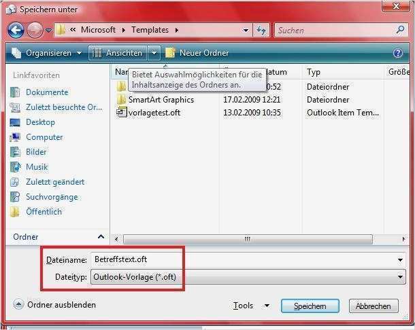Open the Dateiname dropdown arrow
Viewport: 415px width, 330px height.
tap(400, 260)
